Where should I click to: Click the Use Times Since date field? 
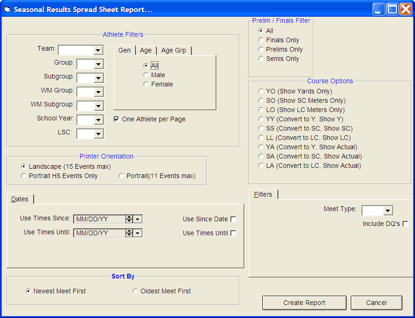(x=100, y=219)
